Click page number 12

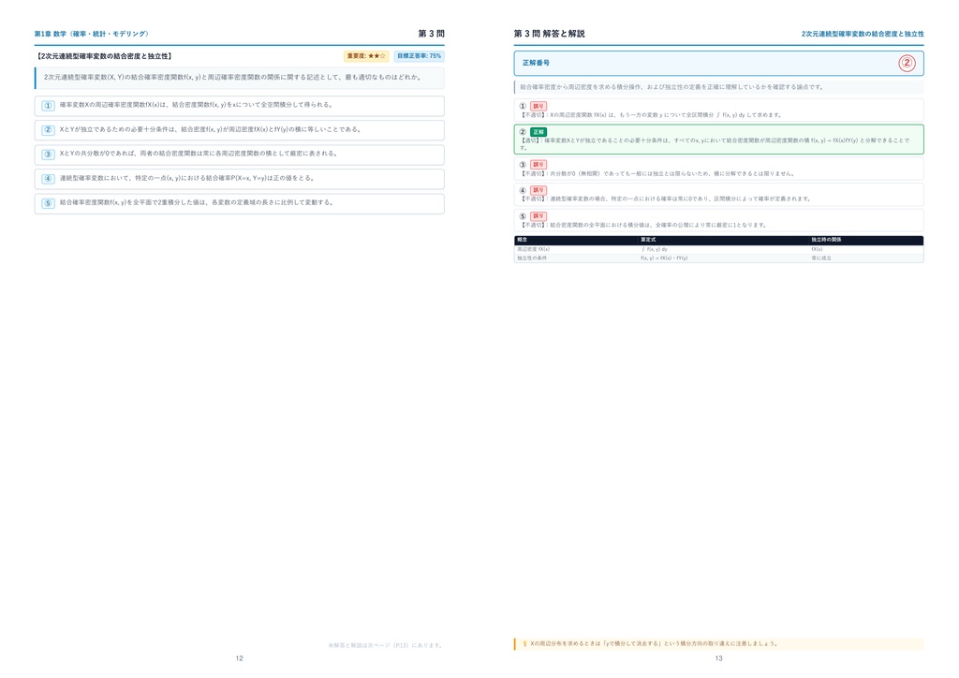pyautogui.click(x=239, y=658)
